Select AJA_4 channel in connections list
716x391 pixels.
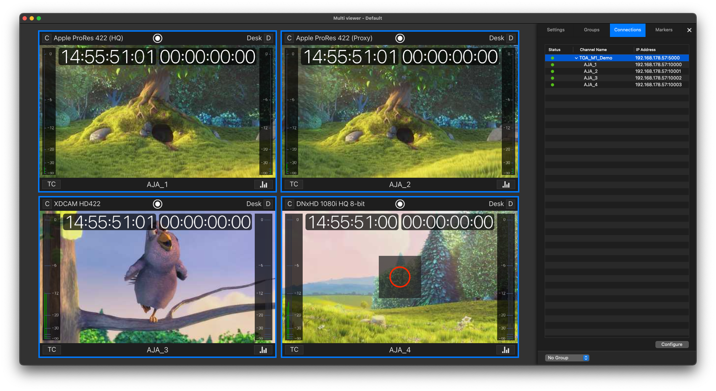click(617, 85)
